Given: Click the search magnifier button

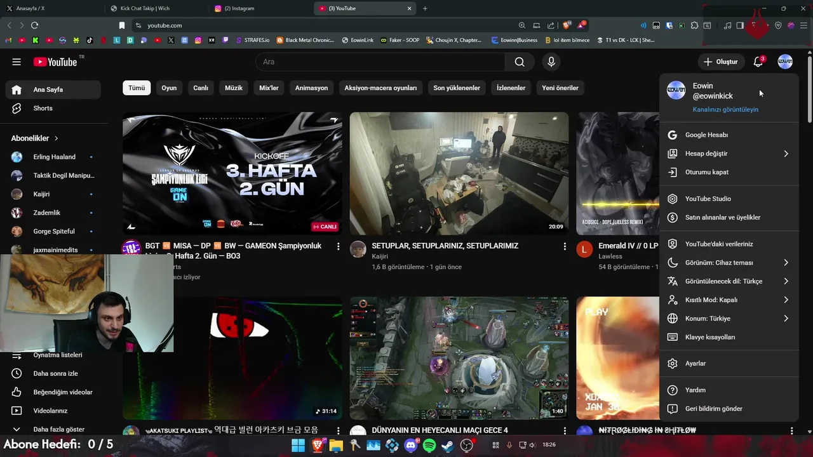Looking at the screenshot, I should pos(520,62).
